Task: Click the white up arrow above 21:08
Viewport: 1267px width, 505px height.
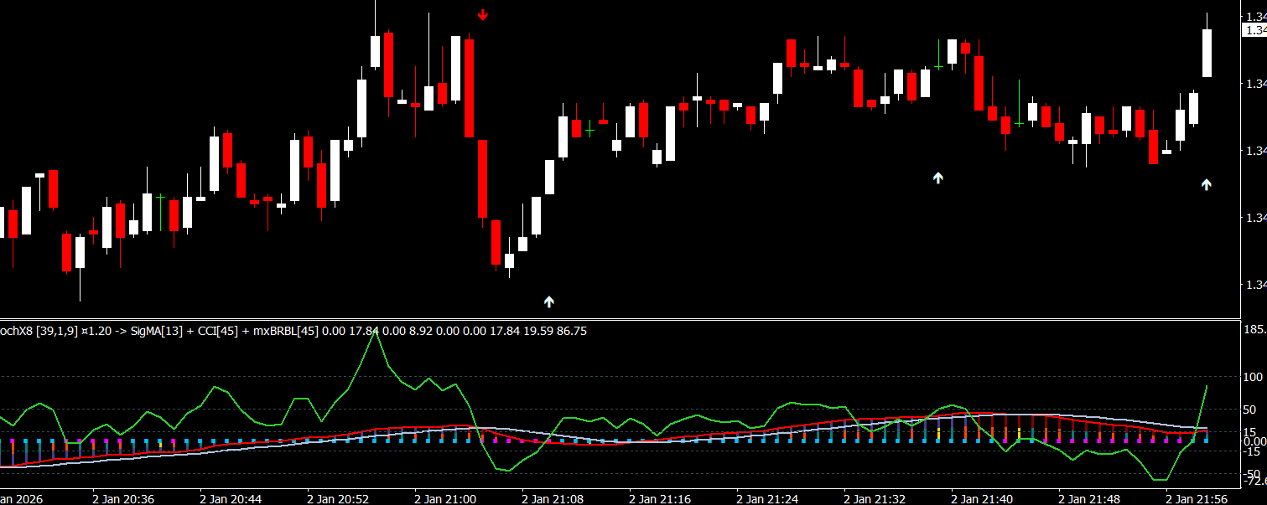Action: click(549, 301)
